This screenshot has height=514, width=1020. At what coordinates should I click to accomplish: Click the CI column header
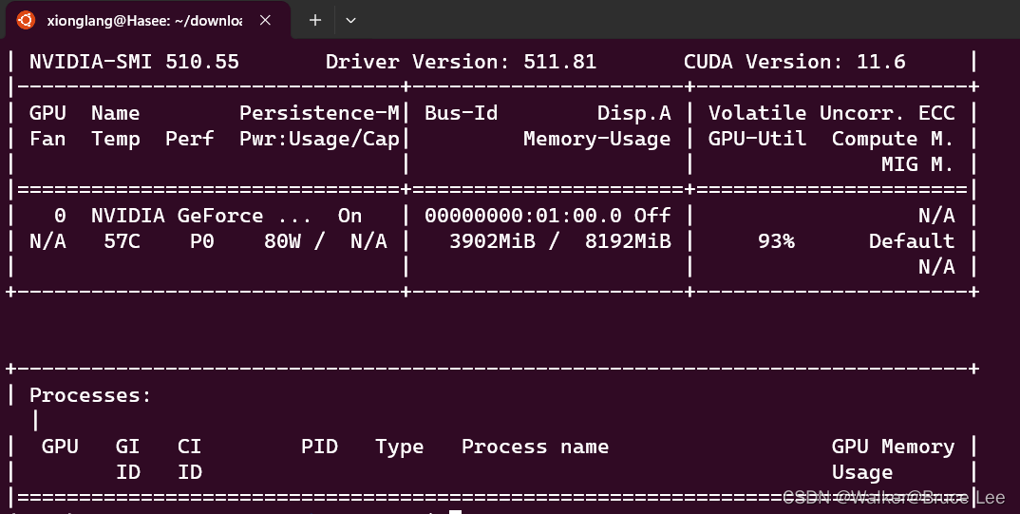click(189, 447)
